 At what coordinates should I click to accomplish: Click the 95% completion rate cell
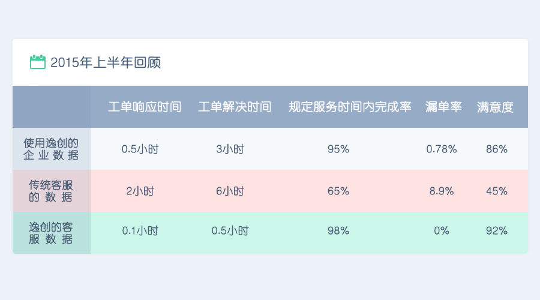(x=338, y=149)
